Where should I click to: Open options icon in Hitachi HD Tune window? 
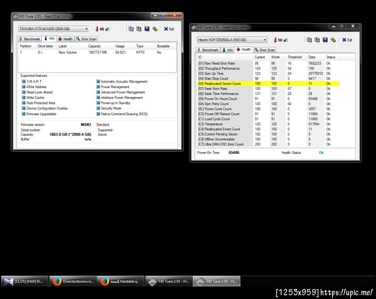pyautogui.click(x=333, y=40)
